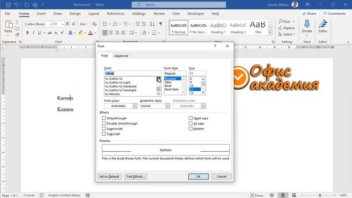The height and width of the screenshot is (198, 352).
Task: Open the Insert ribbon tab
Action: [x=41, y=13]
